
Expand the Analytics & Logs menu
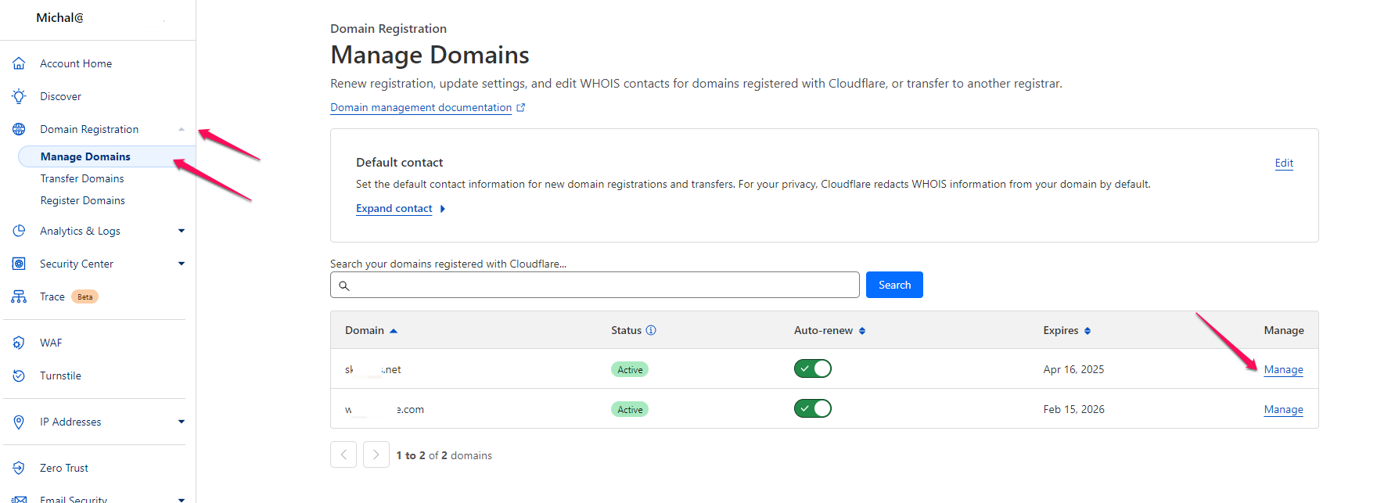pyautogui.click(x=182, y=231)
